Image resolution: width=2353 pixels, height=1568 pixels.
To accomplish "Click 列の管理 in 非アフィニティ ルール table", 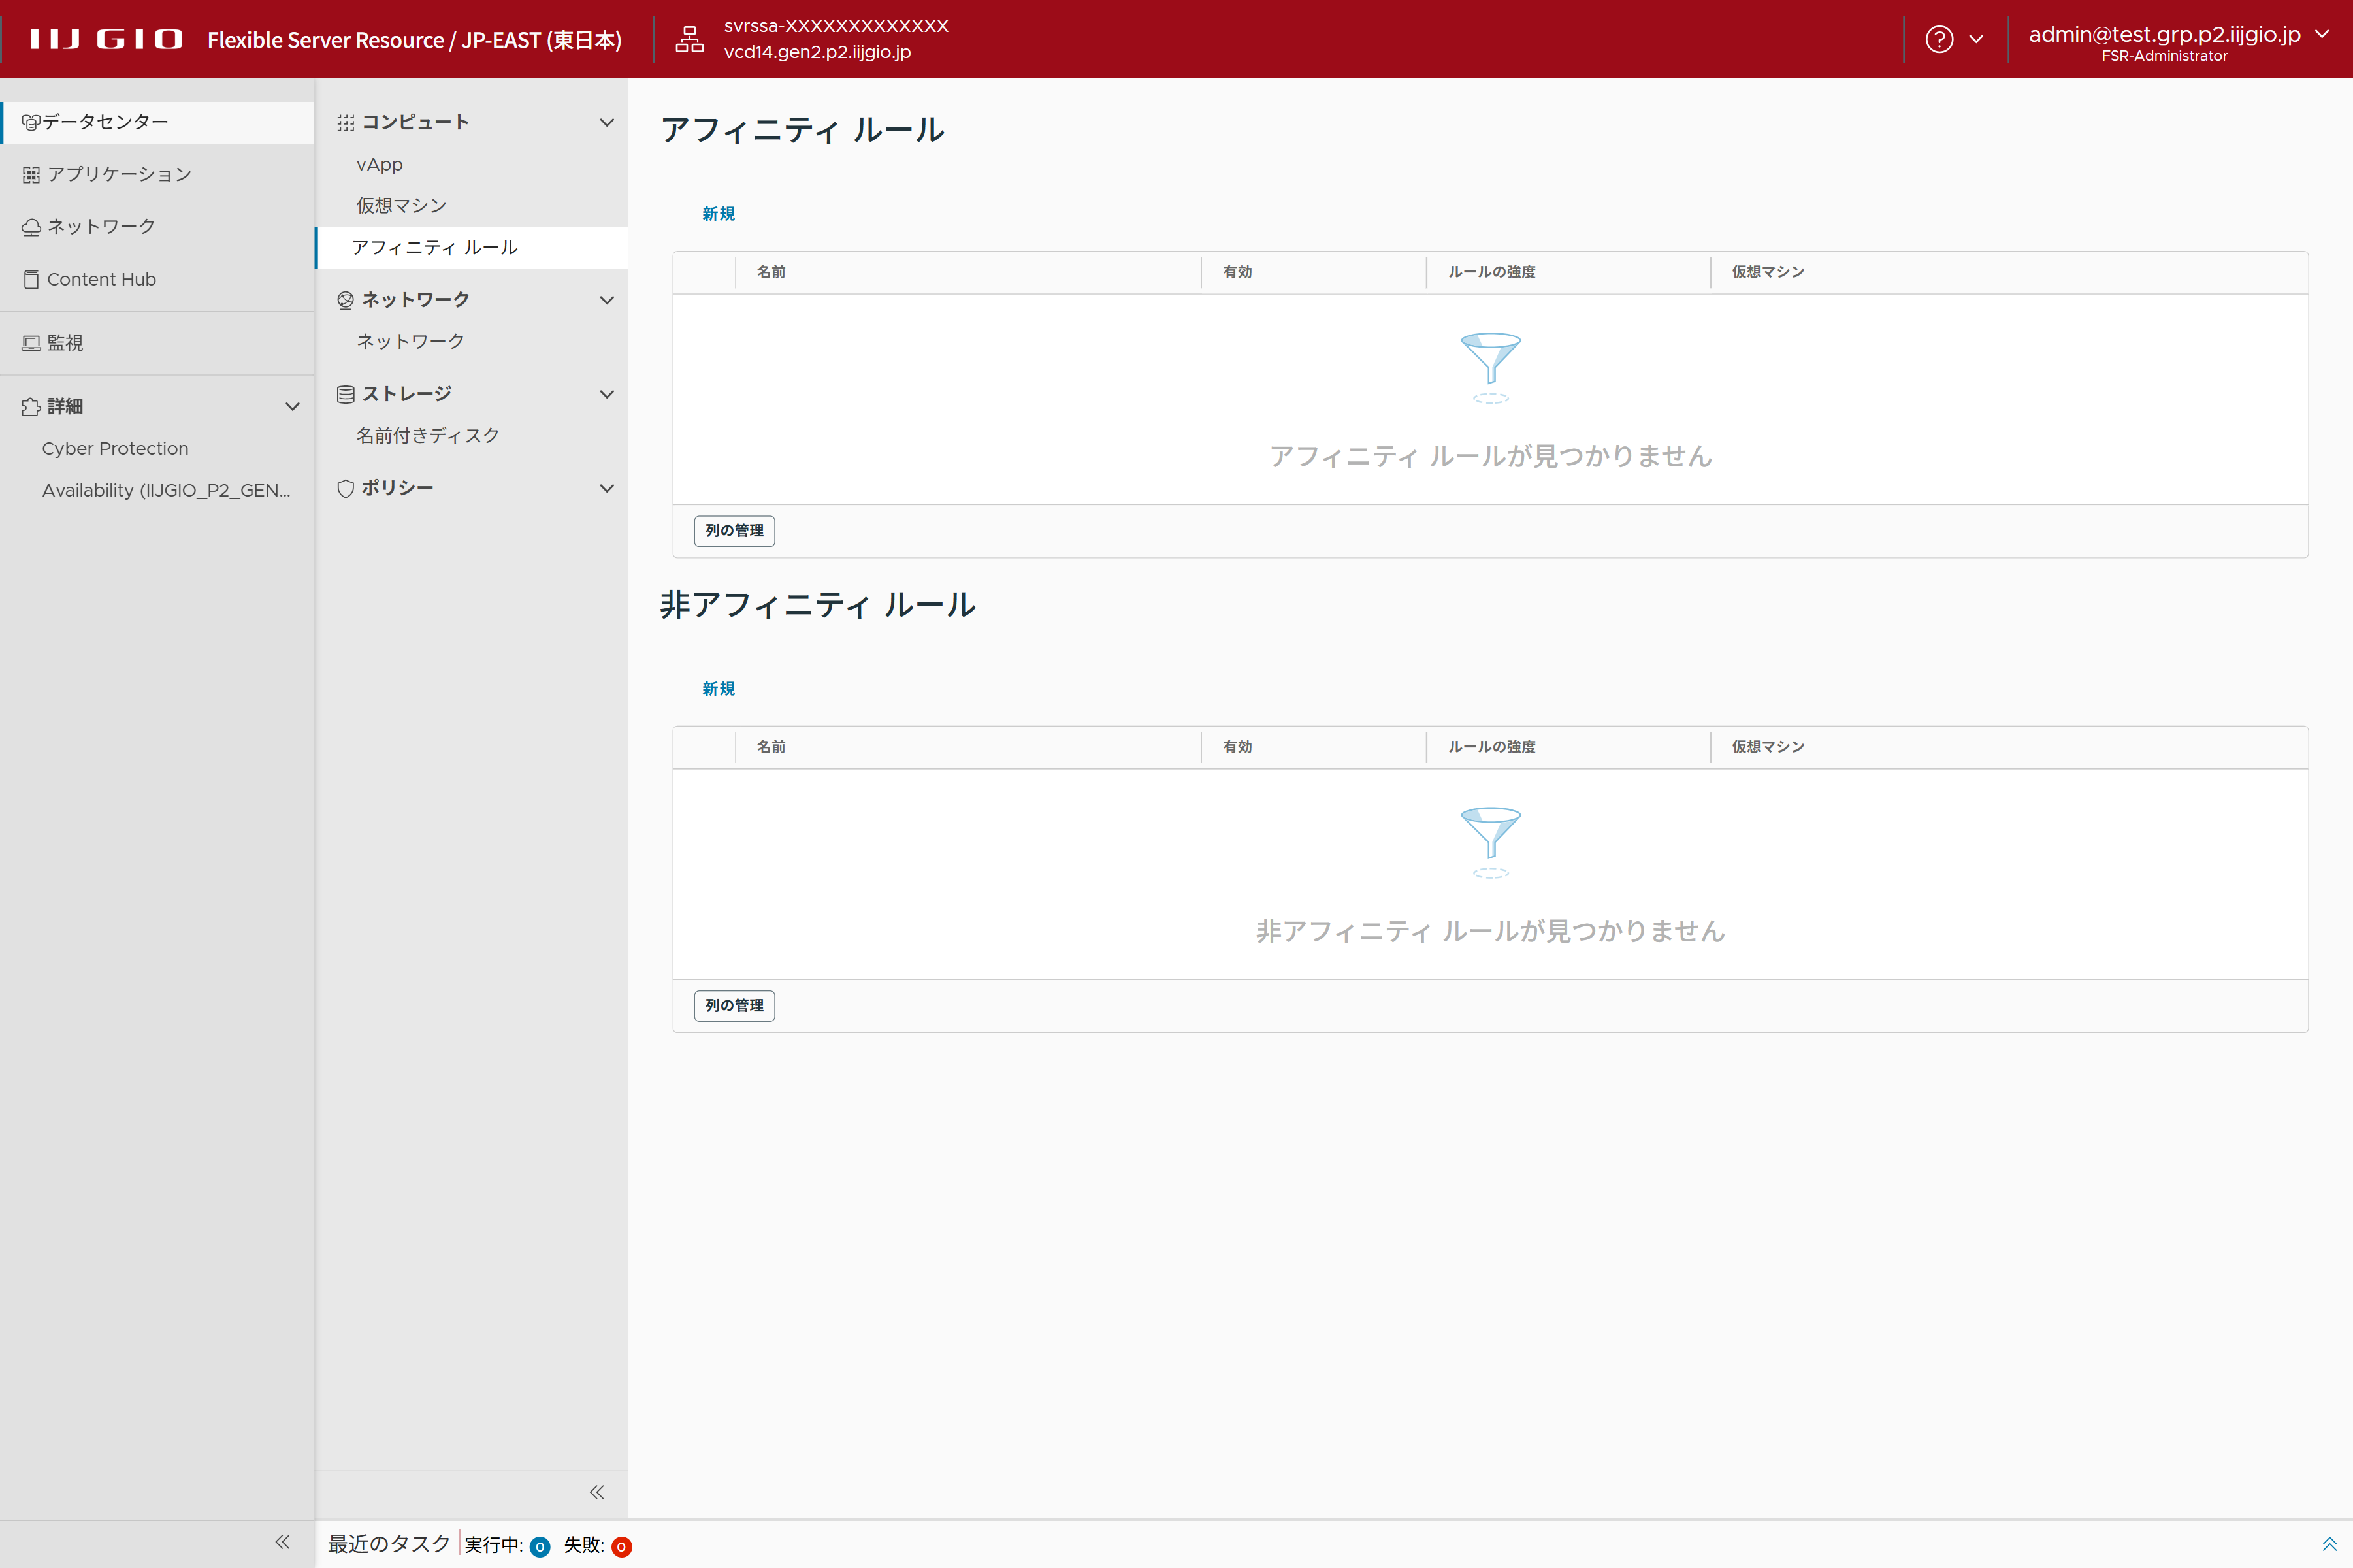I will point(734,1005).
